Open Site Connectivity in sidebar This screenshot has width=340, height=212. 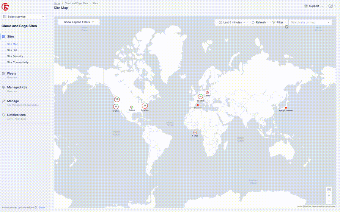click(x=18, y=62)
